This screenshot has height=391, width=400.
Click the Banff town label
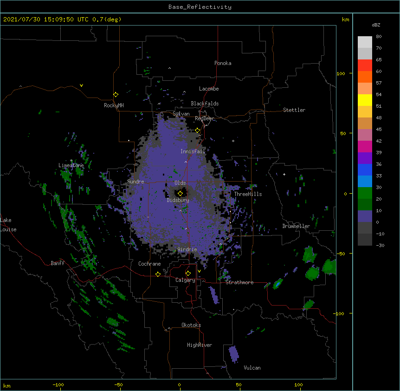tap(58, 263)
